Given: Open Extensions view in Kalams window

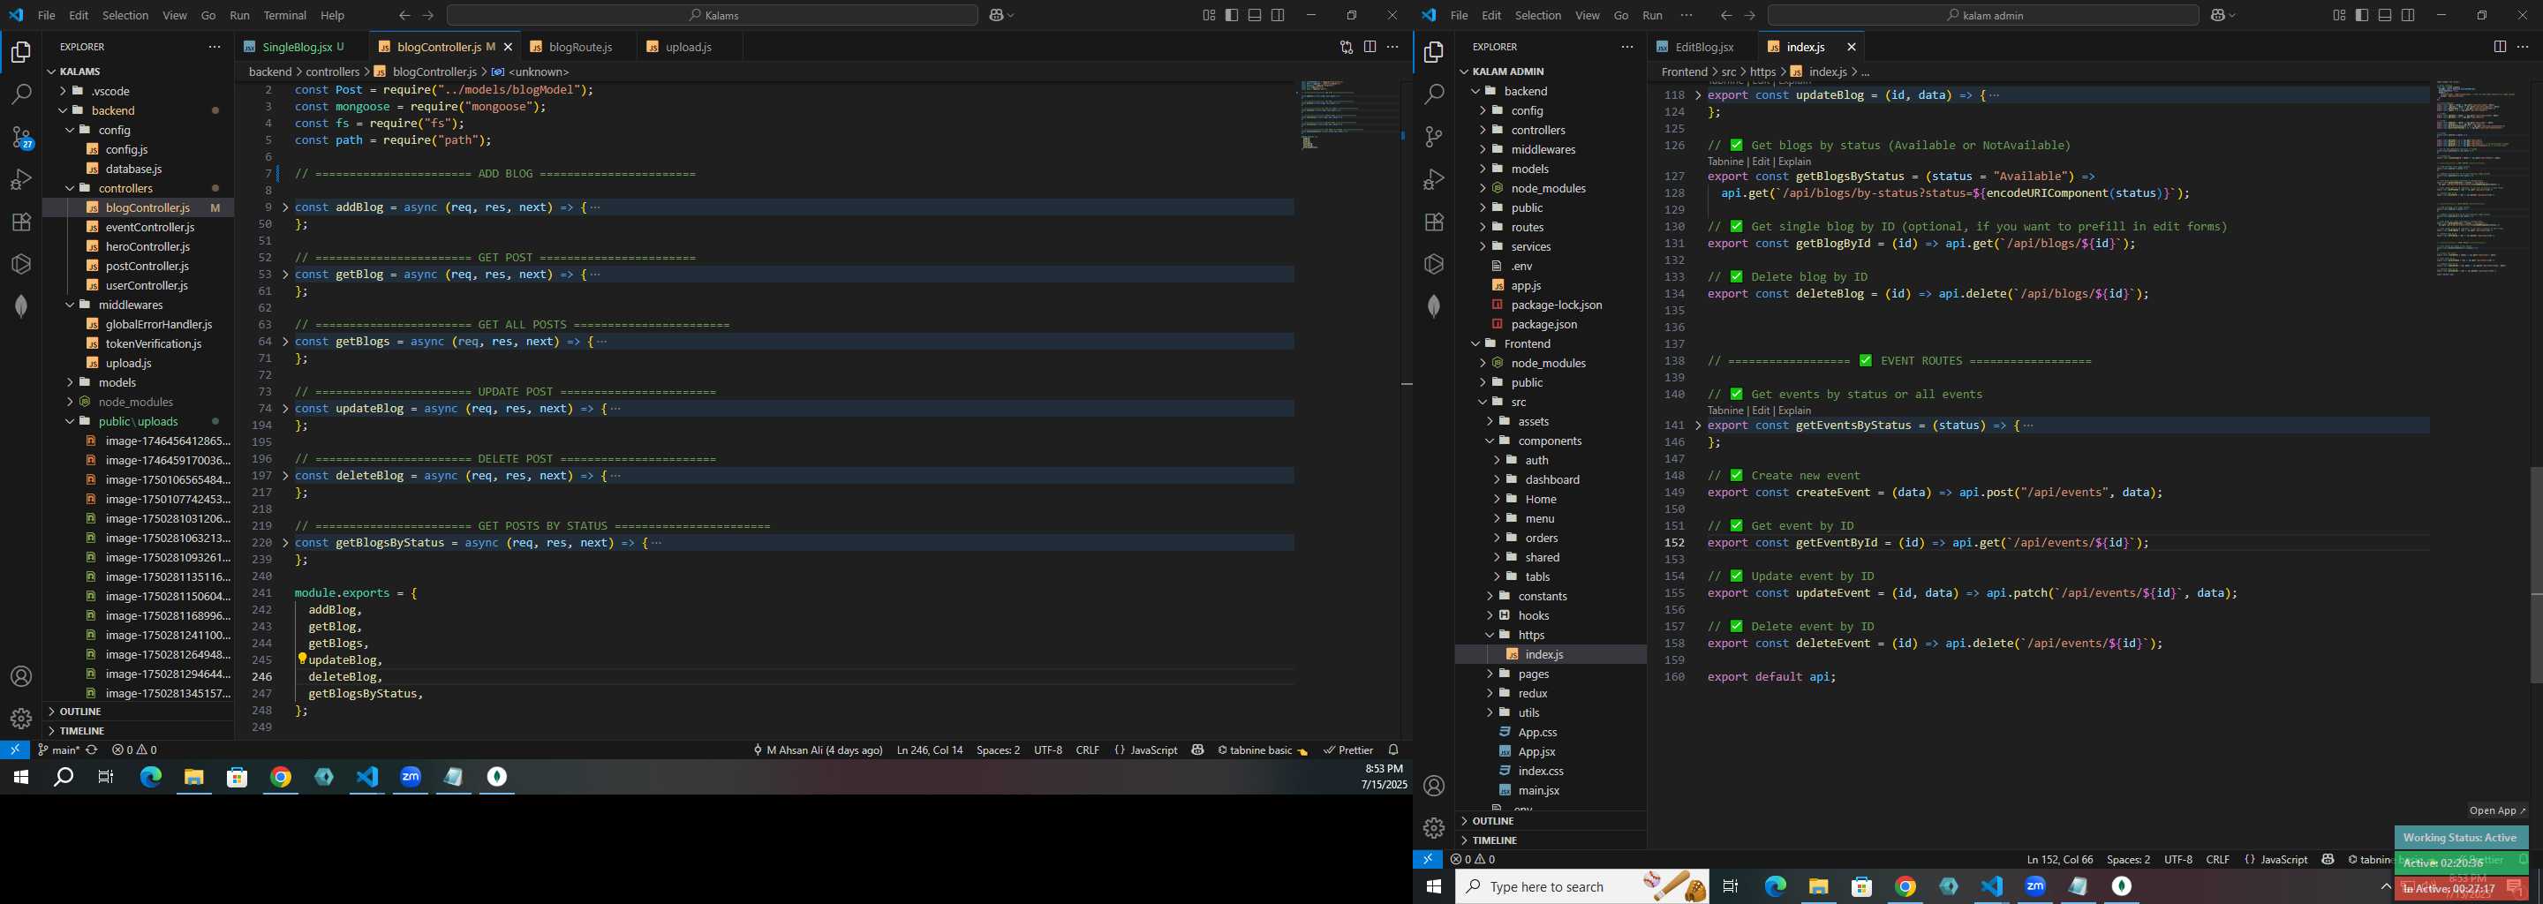Looking at the screenshot, I should (20, 222).
